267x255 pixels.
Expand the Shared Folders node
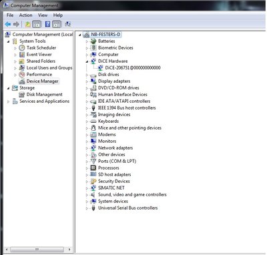click(15, 61)
